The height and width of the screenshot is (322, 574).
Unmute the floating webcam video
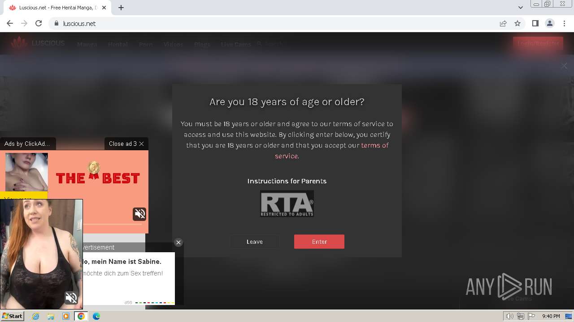click(x=71, y=298)
